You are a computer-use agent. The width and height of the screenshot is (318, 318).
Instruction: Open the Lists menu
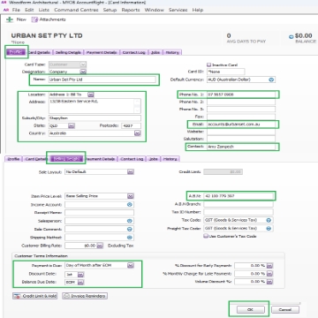[x=44, y=10]
